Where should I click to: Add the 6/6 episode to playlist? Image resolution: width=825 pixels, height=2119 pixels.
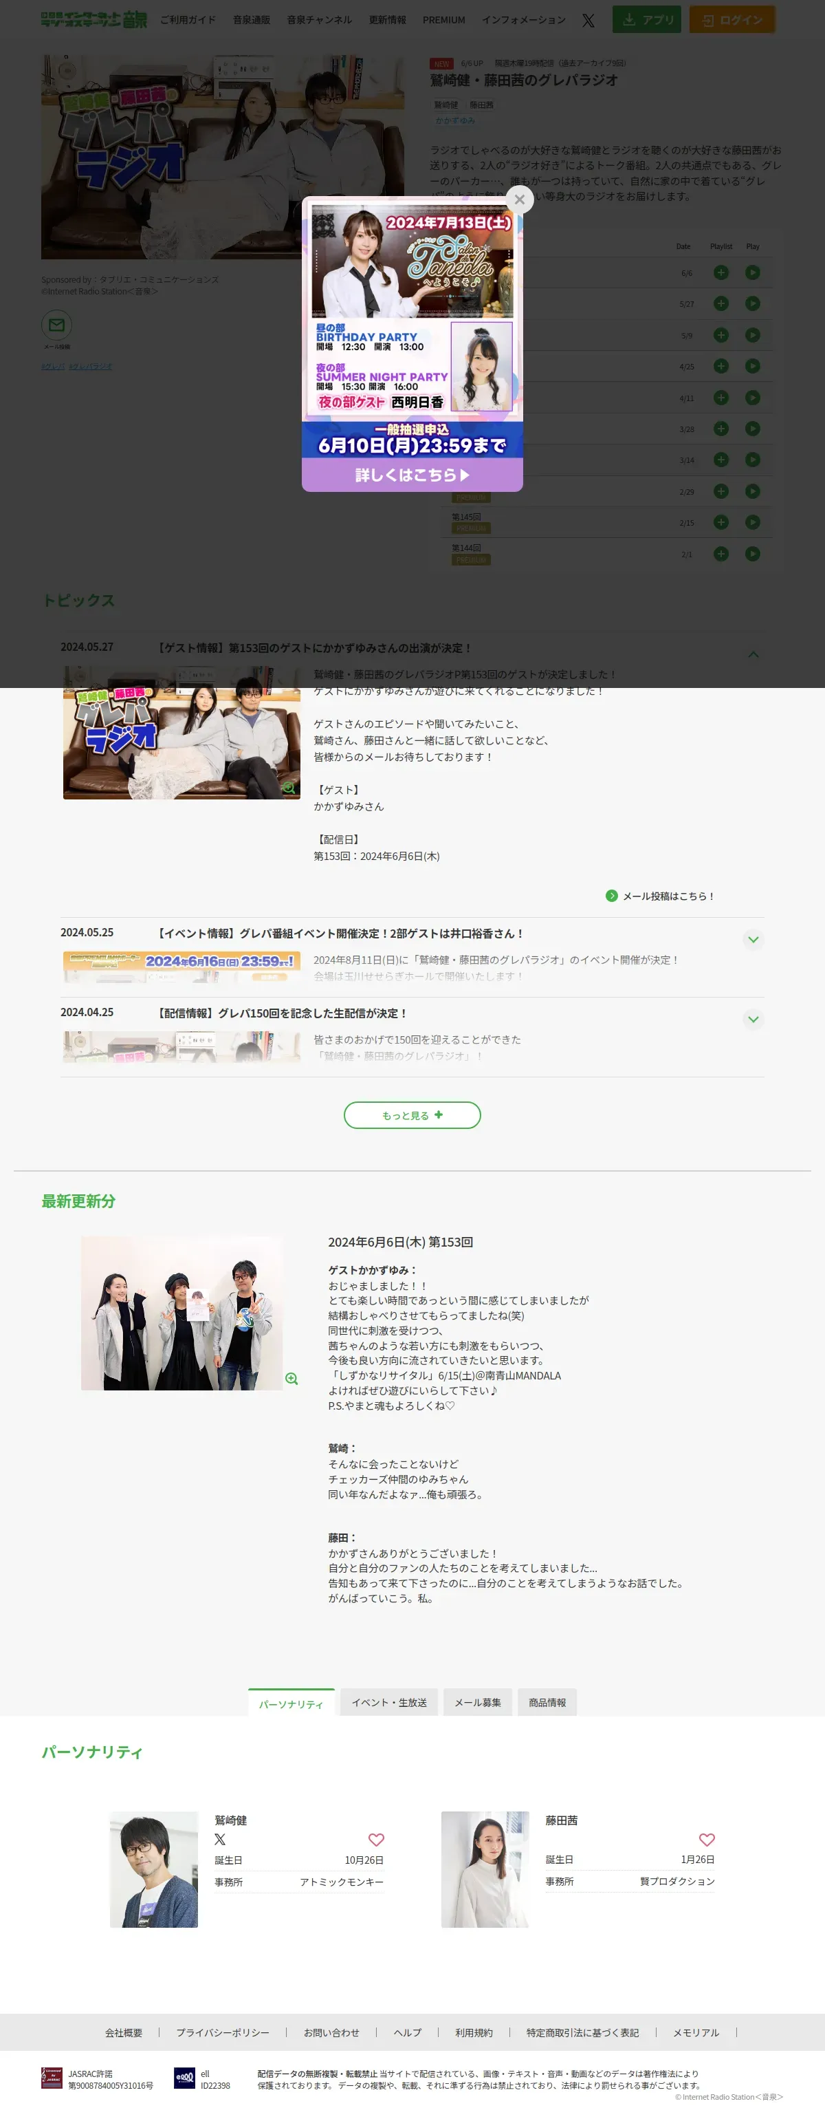click(x=720, y=272)
